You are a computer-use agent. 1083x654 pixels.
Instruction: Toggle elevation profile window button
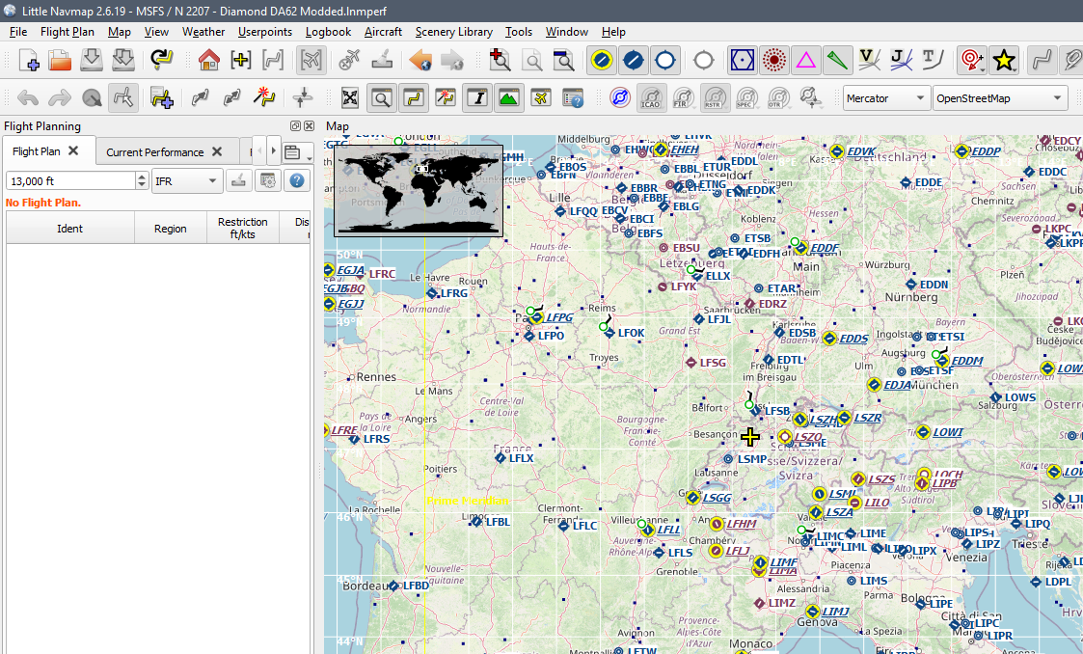click(x=509, y=98)
